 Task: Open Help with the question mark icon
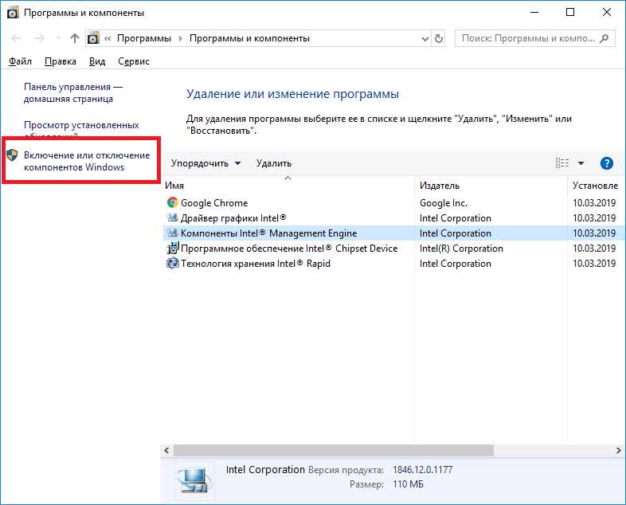point(606,163)
